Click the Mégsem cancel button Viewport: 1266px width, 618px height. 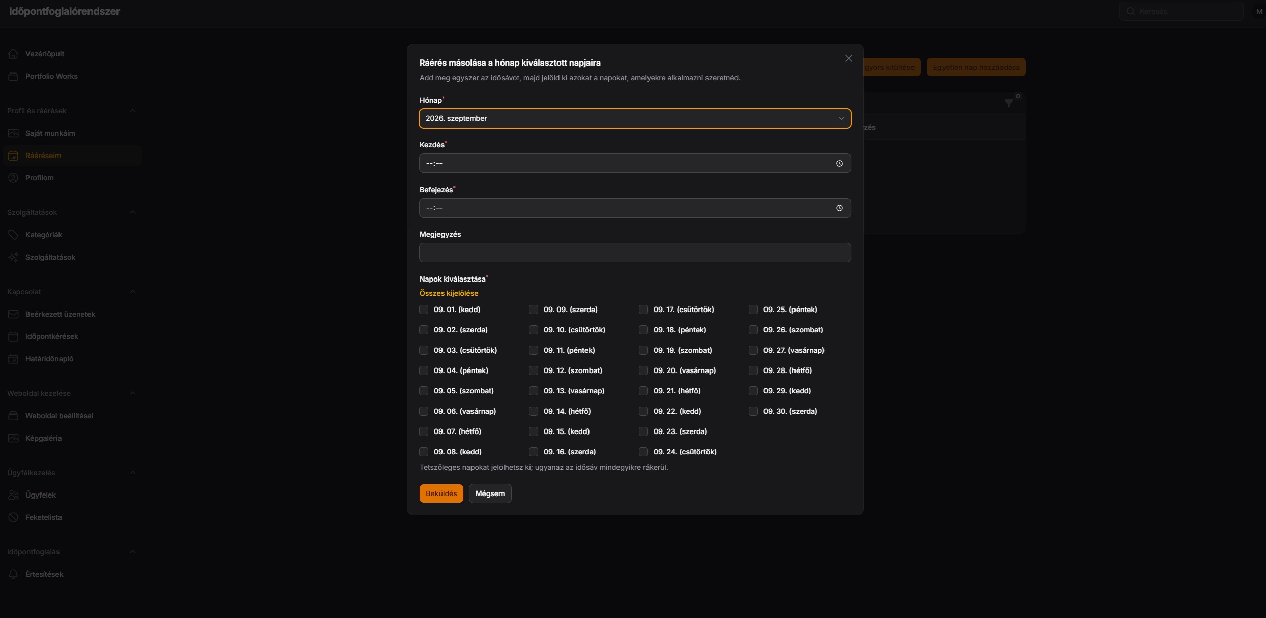pyautogui.click(x=490, y=493)
